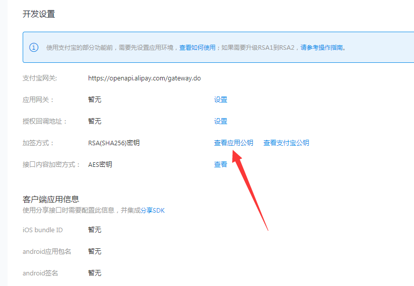414x286 pixels.
Task: Click the 客户端应用信息 heading
Action: click(x=51, y=200)
